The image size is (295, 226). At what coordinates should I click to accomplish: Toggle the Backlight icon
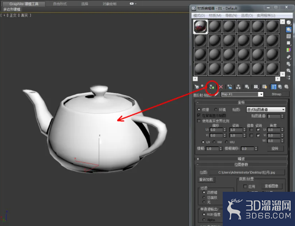tap(289, 29)
